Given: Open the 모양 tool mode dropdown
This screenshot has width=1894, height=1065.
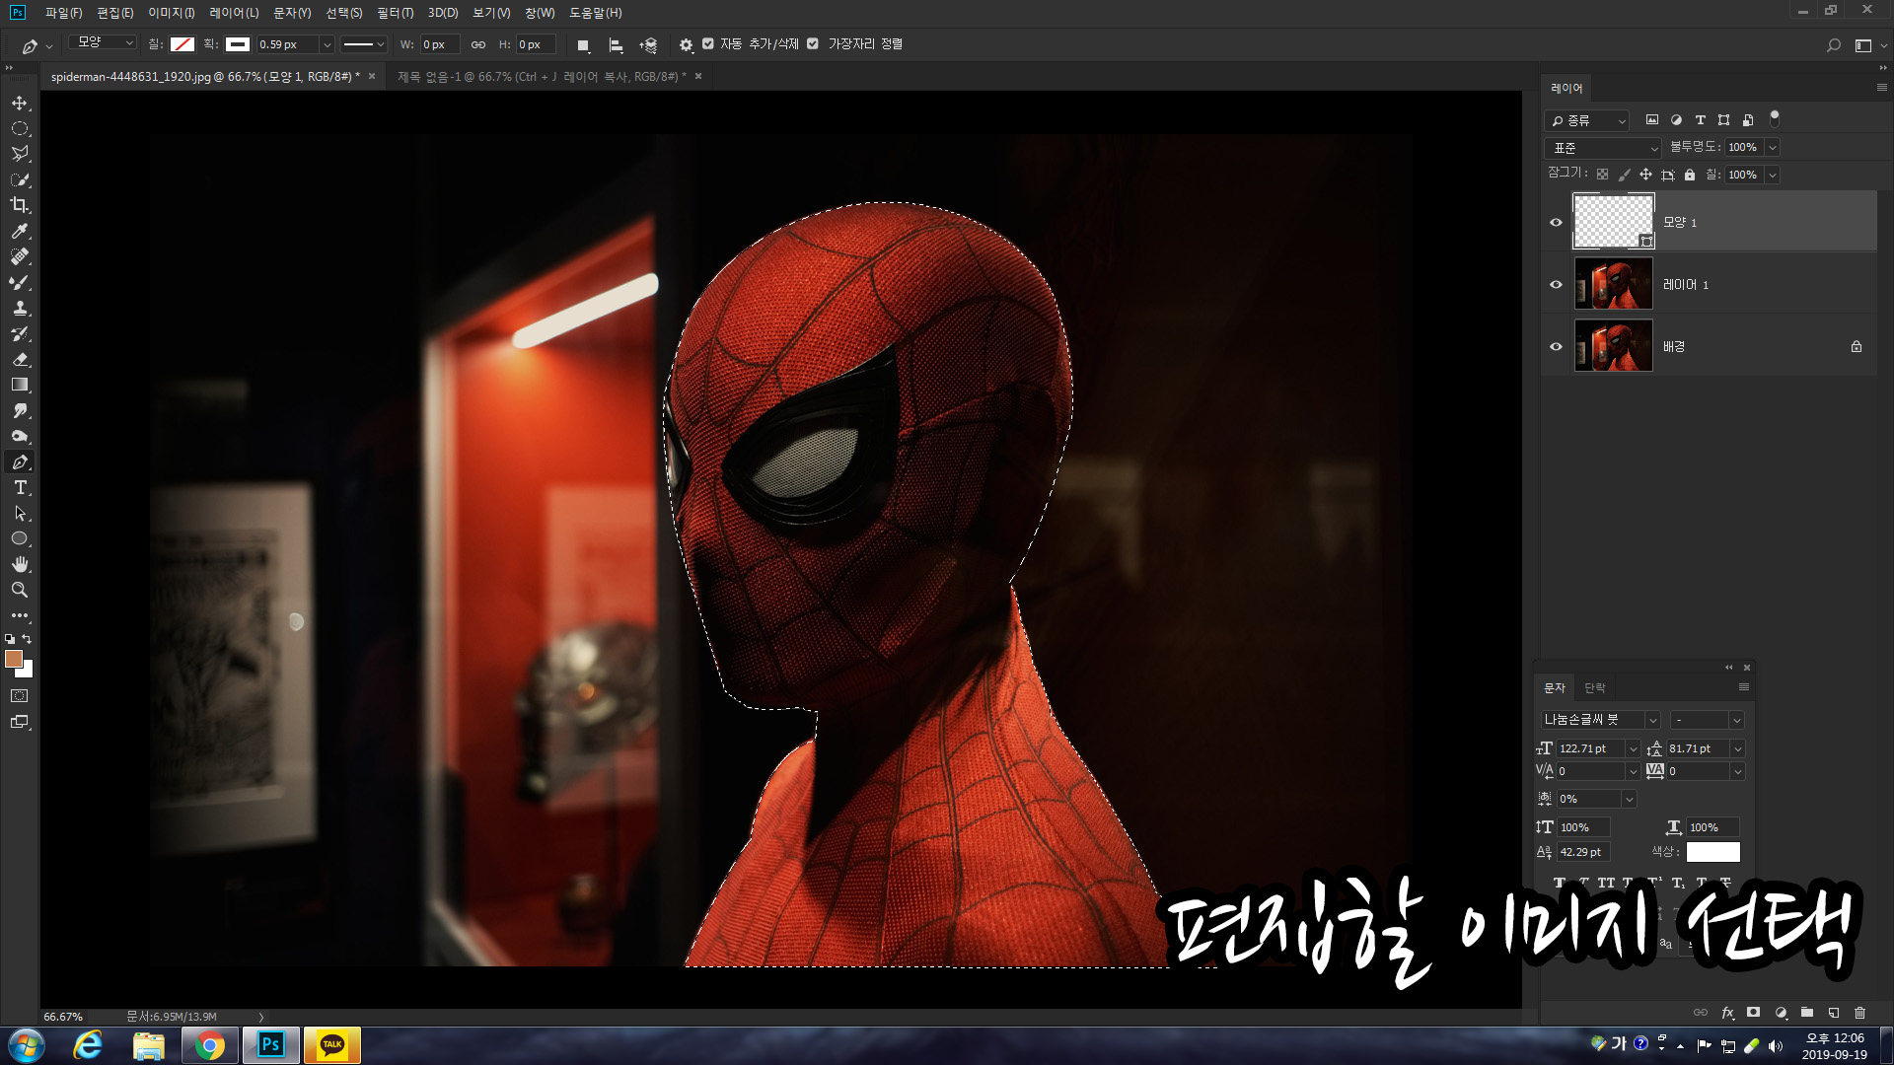Looking at the screenshot, I should 104,43.
